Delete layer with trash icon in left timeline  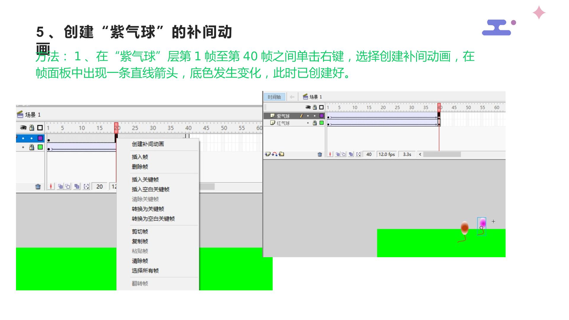(x=38, y=186)
